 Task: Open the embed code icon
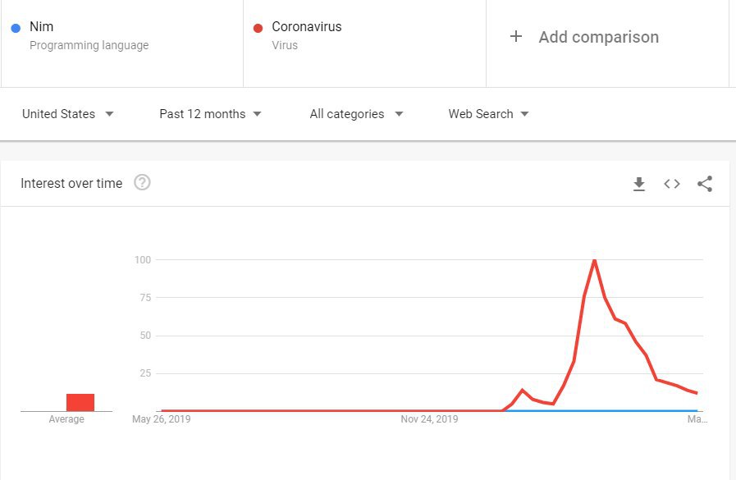click(x=672, y=184)
